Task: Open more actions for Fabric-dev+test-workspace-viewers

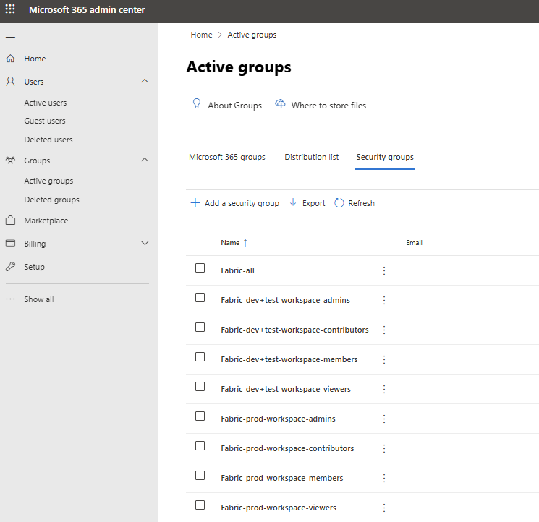Action: [x=384, y=389]
